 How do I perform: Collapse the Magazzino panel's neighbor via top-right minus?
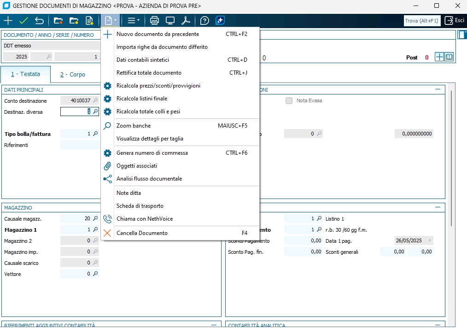click(438, 208)
